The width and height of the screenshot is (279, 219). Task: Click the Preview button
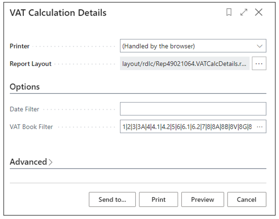coord(202,200)
